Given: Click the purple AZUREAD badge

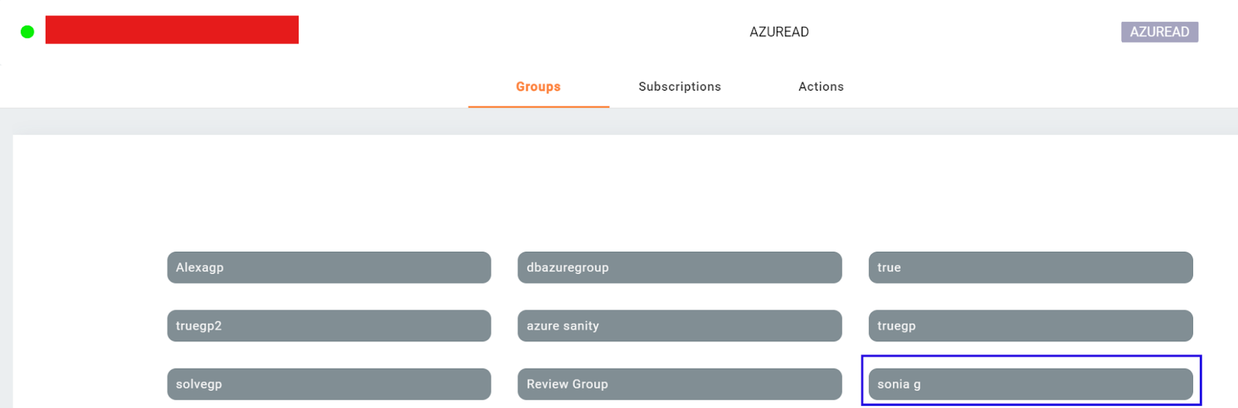Looking at the screenshot, I should pyautogui.click(x=1159, y=32).
